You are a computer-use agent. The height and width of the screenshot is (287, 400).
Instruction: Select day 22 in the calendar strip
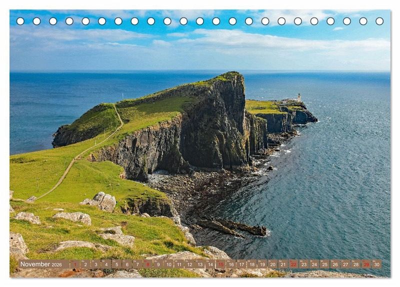click(293, 264)
